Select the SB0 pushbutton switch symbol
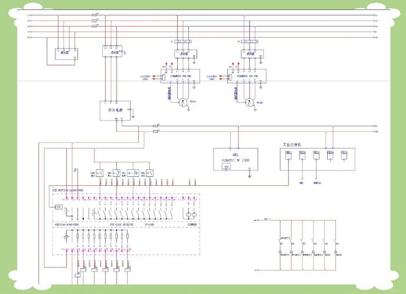 99,173
